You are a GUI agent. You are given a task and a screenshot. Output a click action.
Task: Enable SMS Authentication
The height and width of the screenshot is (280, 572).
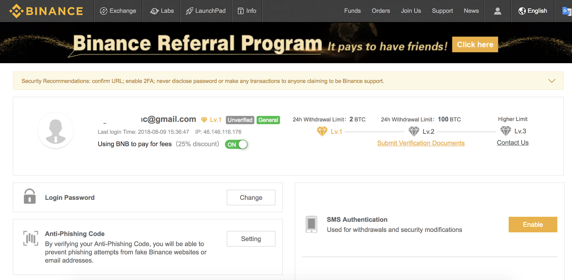click(533, 225)
